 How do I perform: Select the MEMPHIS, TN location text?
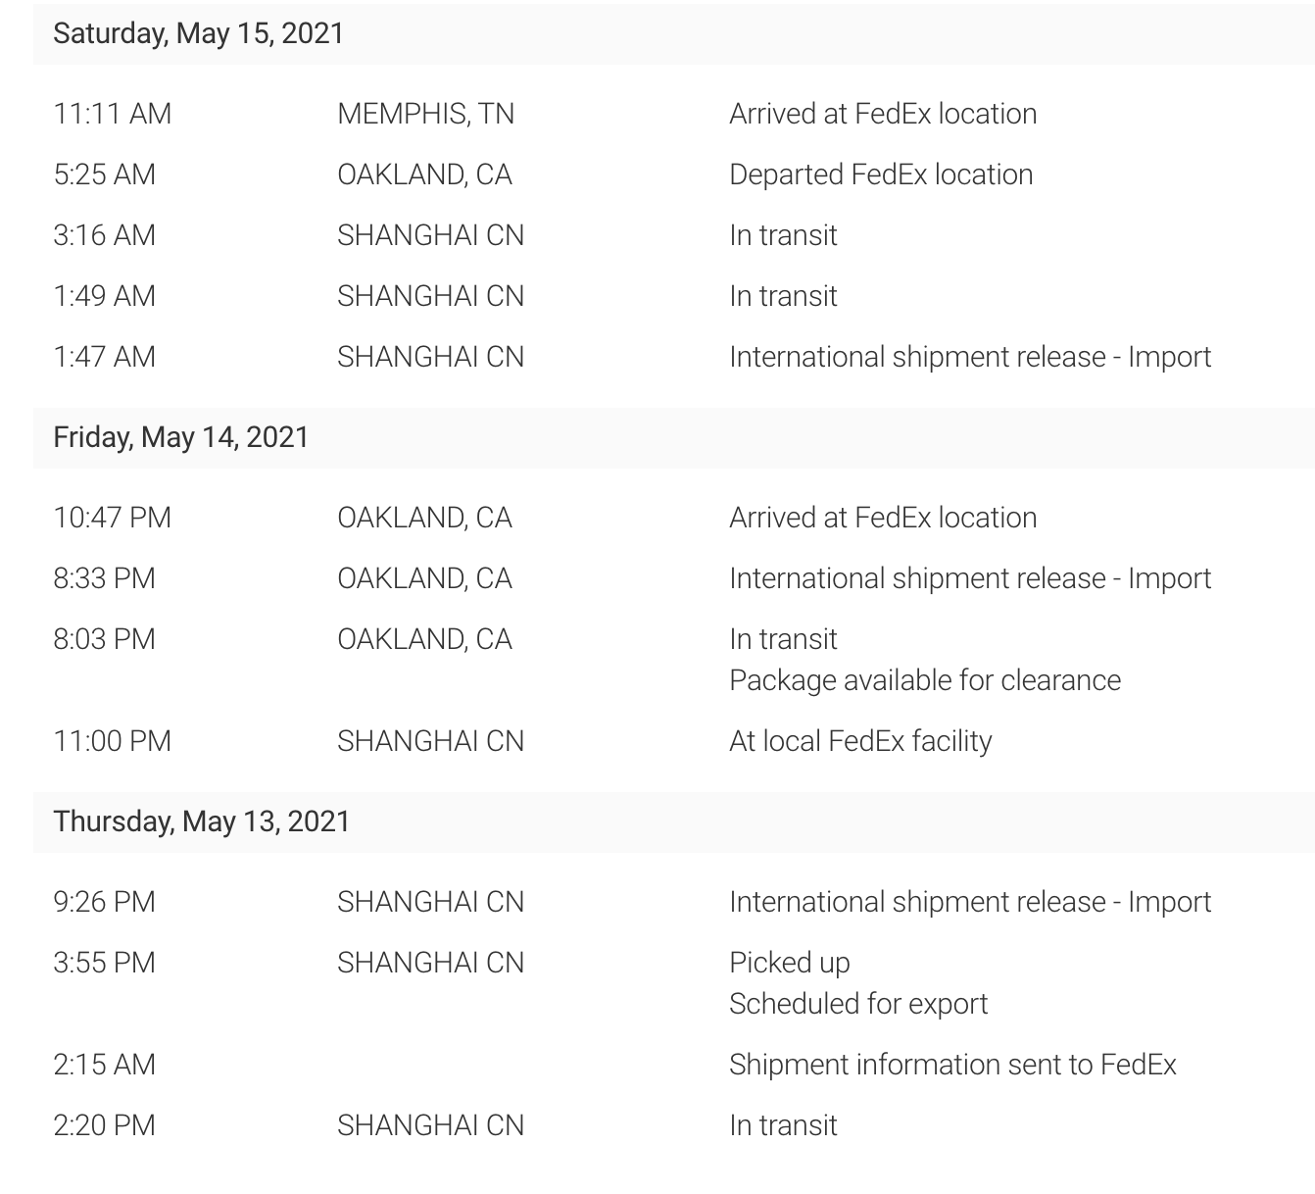pos(425,114)
